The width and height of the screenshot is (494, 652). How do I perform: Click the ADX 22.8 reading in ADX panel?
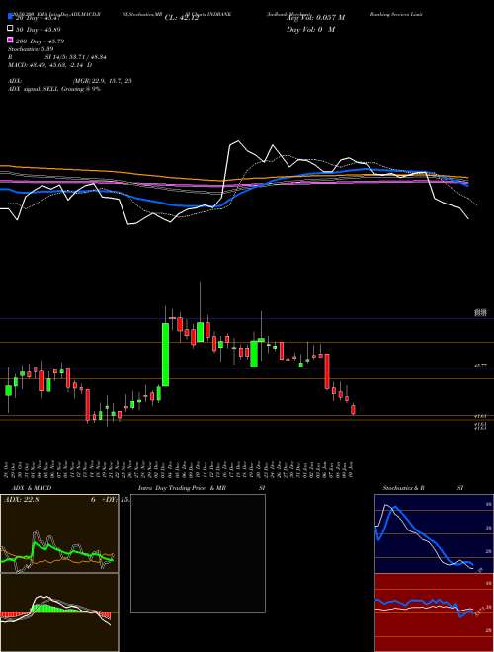21,499
